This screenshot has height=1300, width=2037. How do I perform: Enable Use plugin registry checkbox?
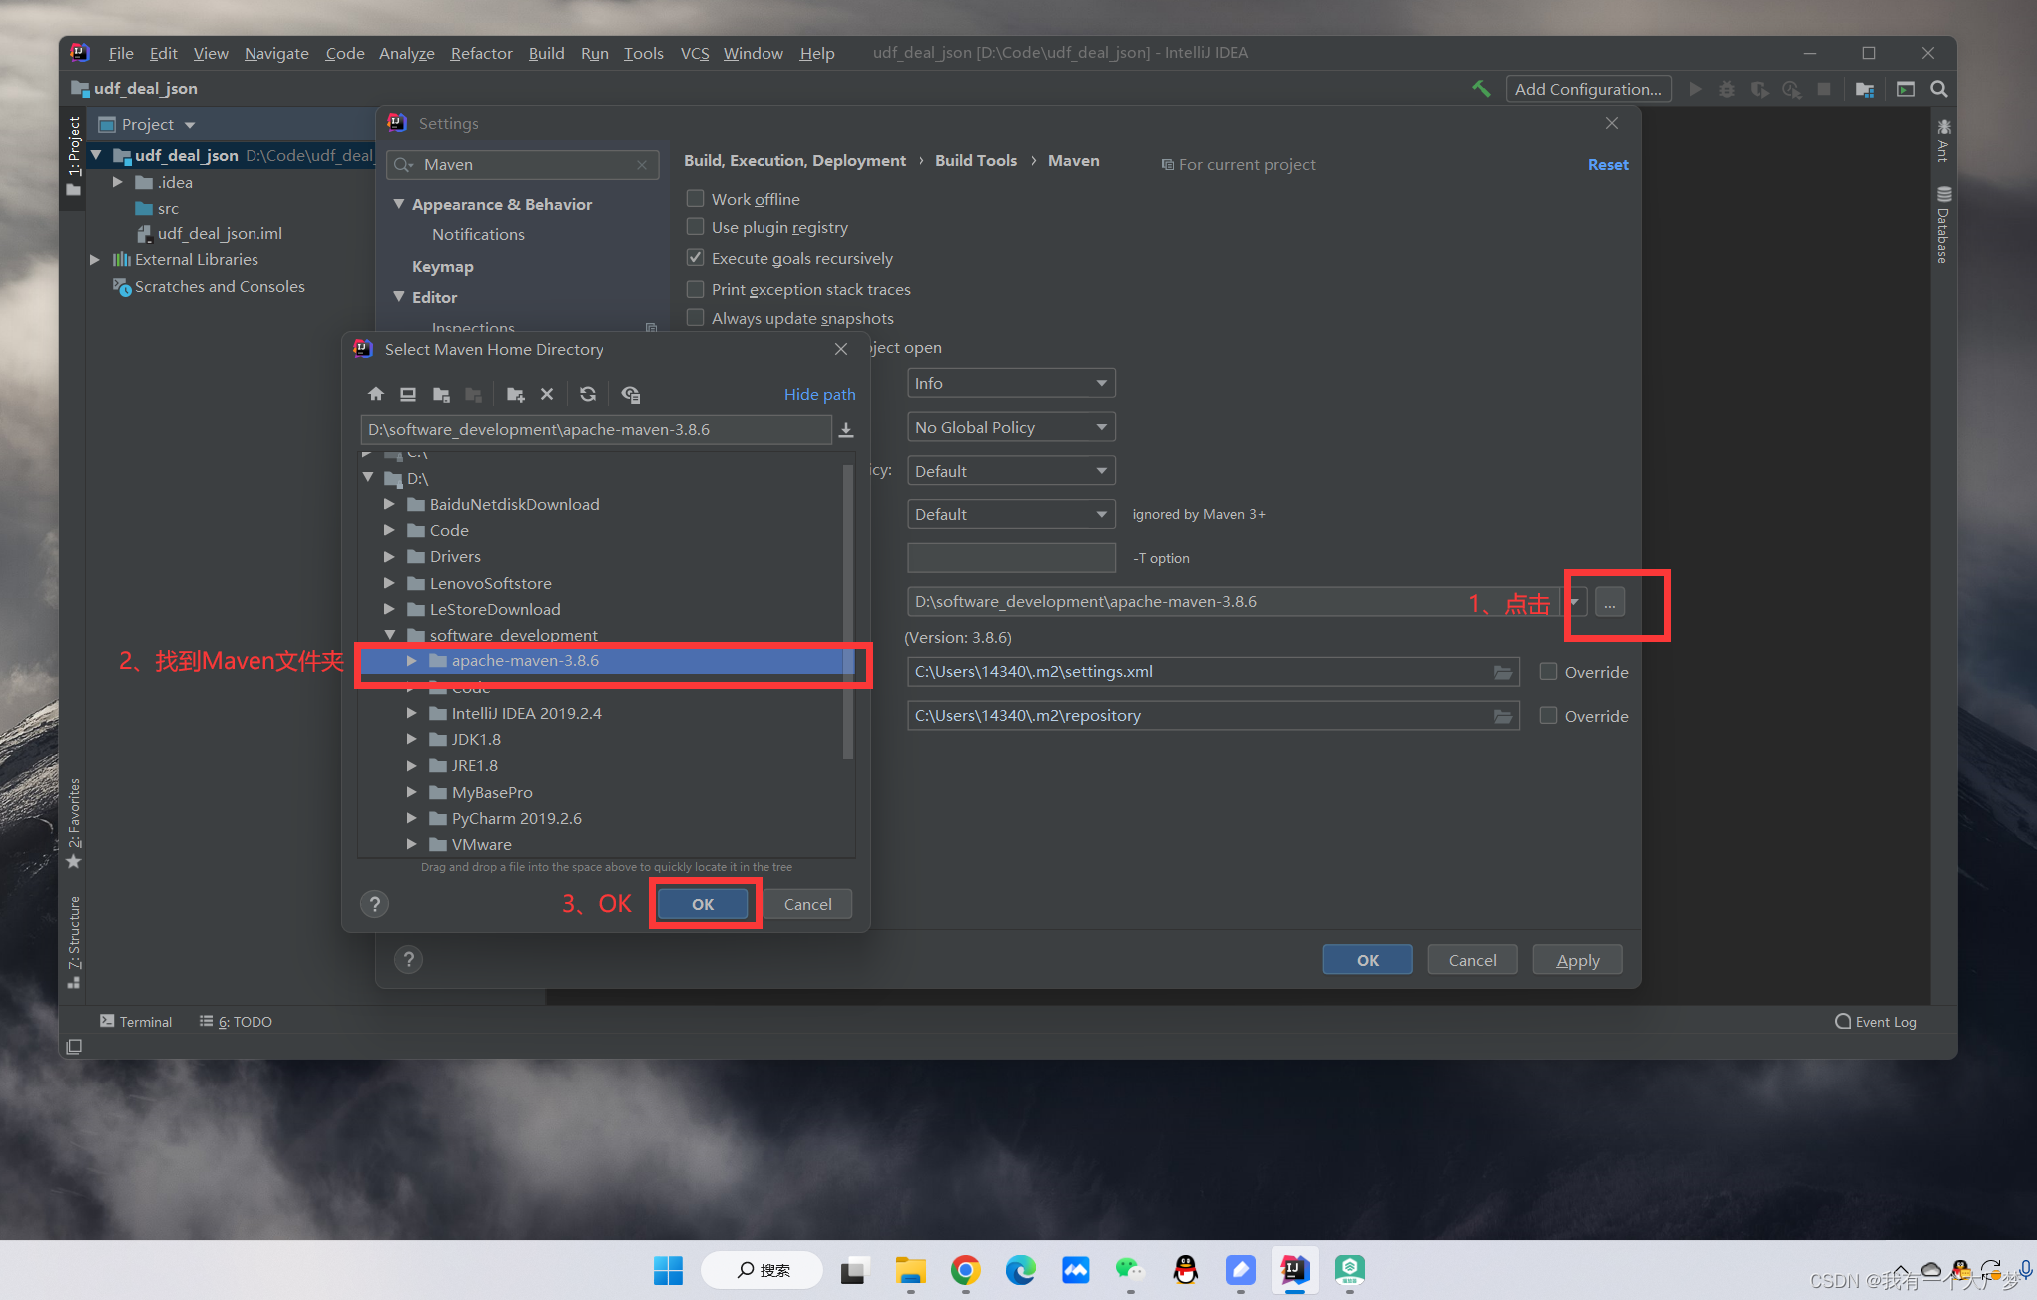[696, 227]
